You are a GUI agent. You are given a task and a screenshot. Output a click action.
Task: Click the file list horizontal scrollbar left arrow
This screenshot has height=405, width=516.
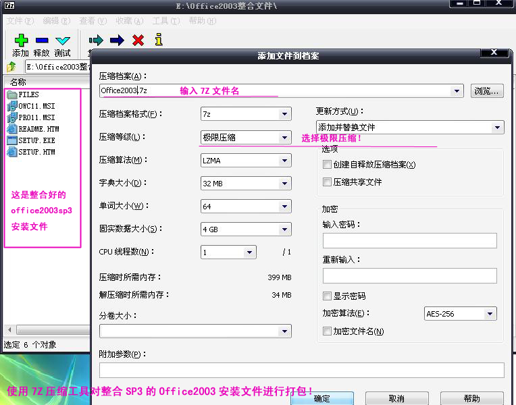(9, 329)
